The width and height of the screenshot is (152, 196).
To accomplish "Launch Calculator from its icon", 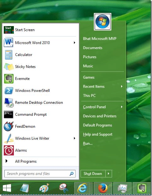I will click(8, 55).
